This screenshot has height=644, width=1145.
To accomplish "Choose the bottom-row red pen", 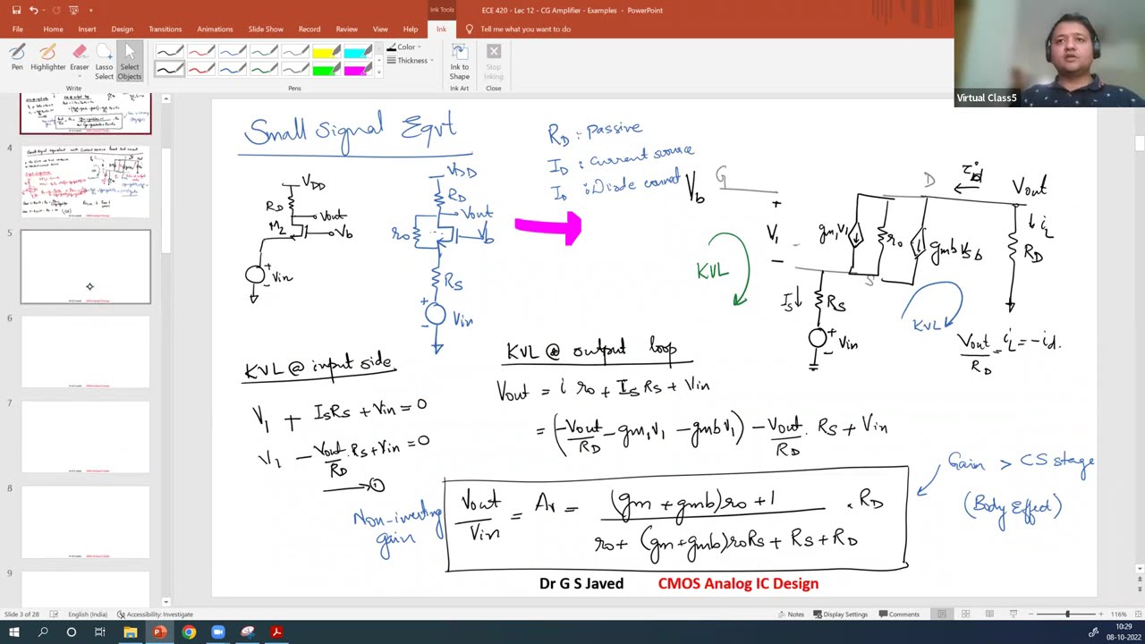I will (x=201, y=69).
